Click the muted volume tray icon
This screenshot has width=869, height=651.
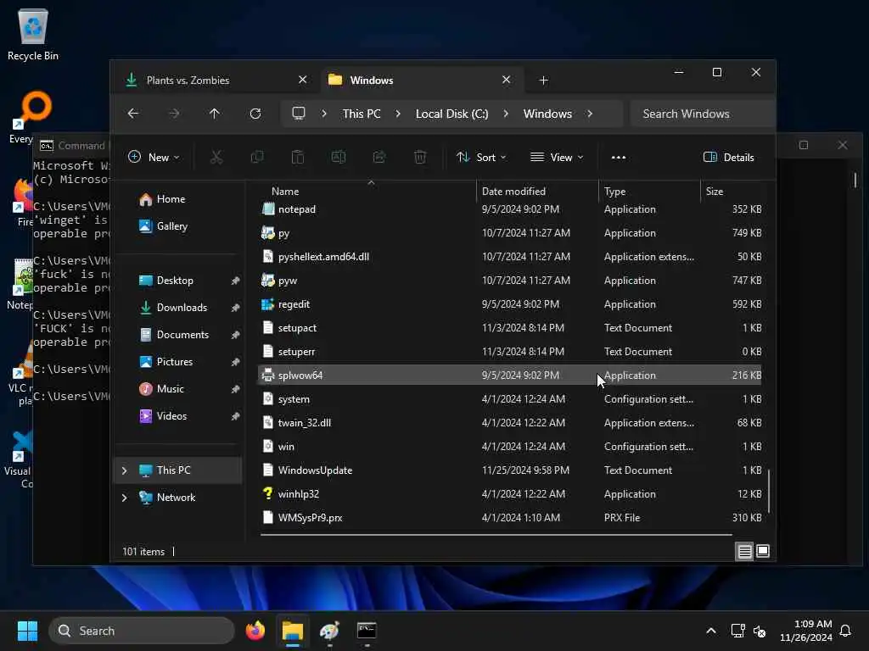pos(760,631)
